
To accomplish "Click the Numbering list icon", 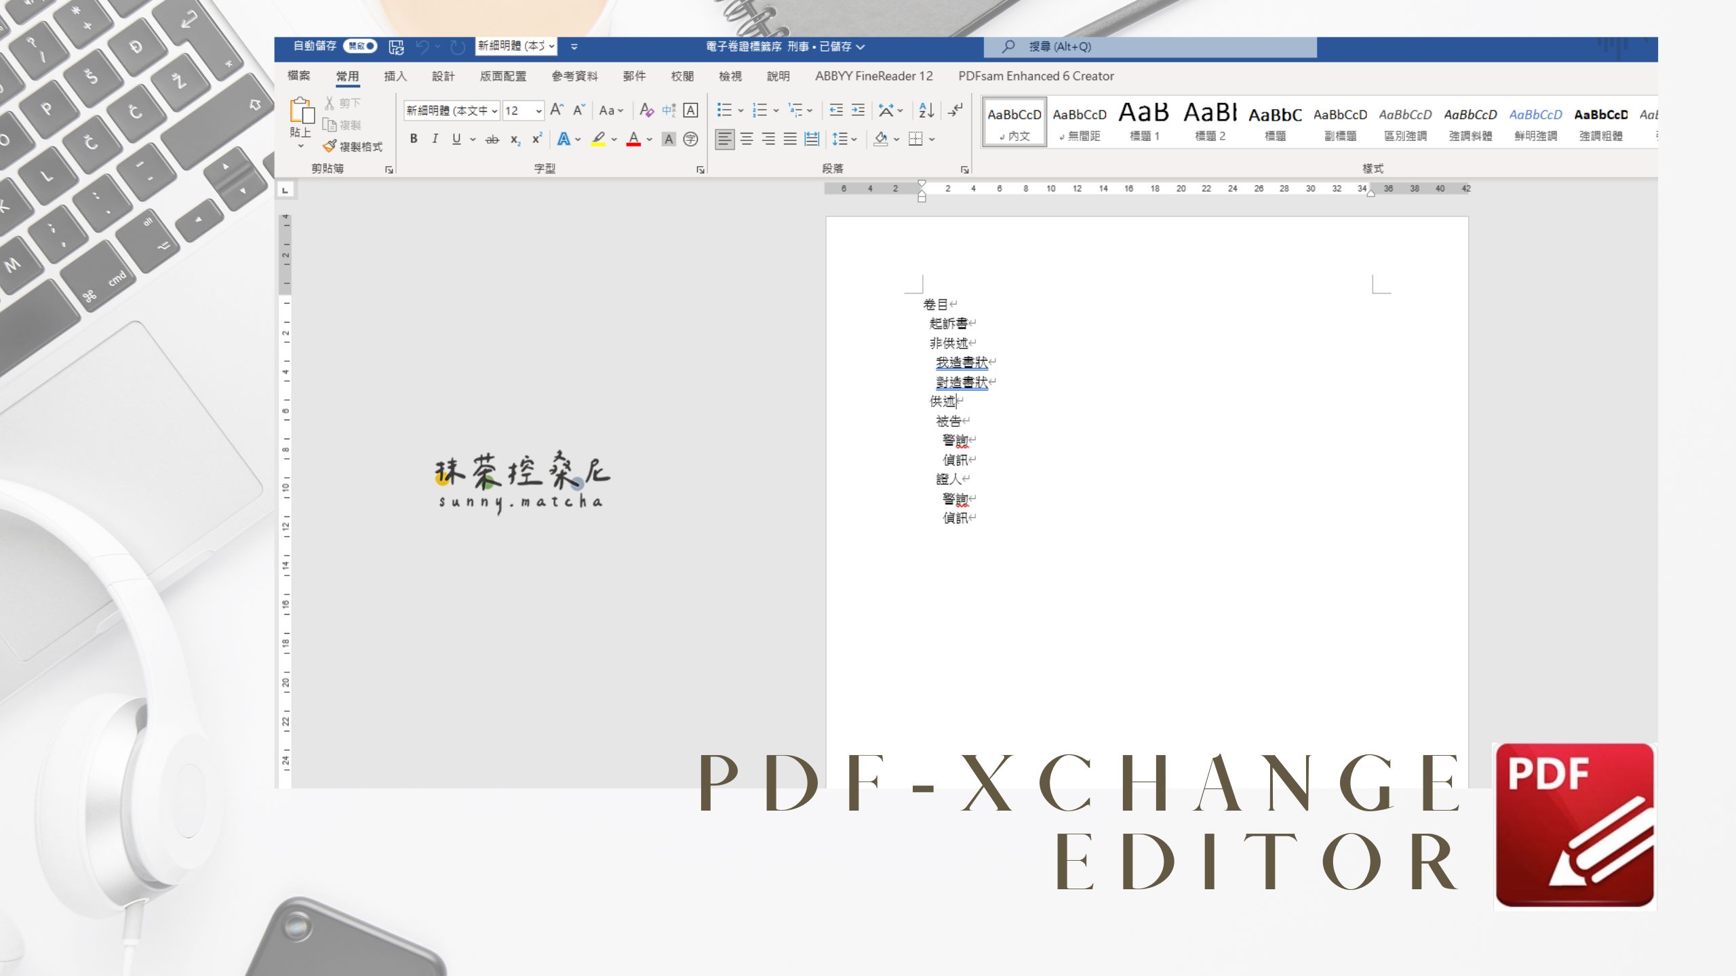I will point(759,110).
